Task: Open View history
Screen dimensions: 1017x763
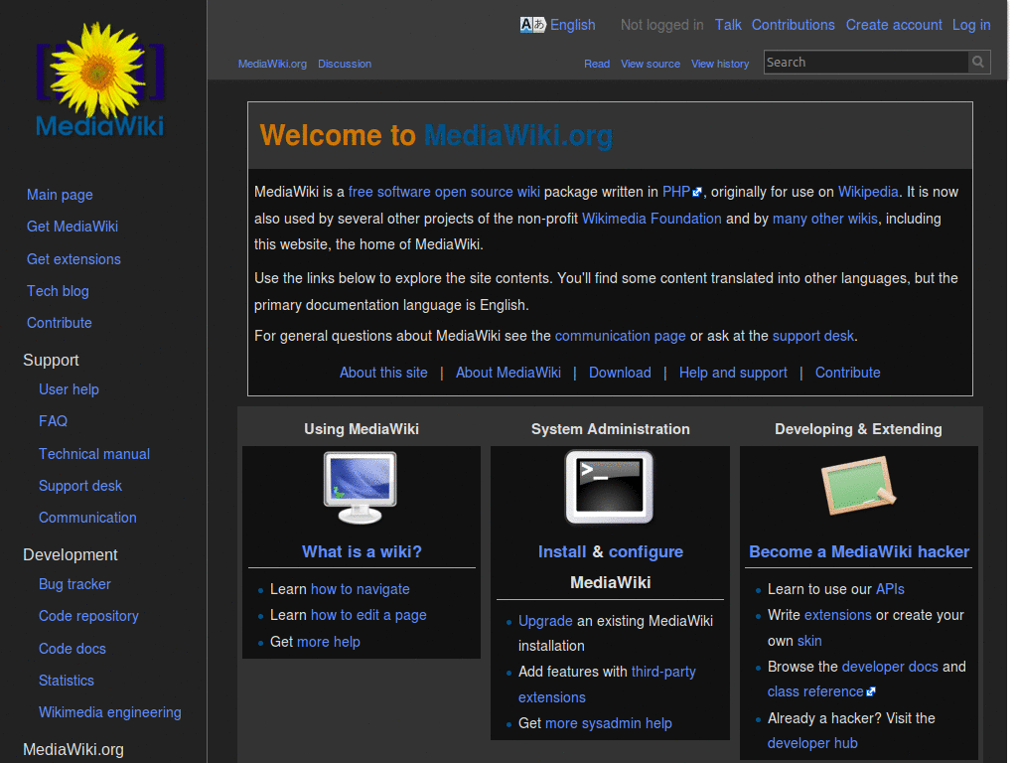Action: point(719,64)
